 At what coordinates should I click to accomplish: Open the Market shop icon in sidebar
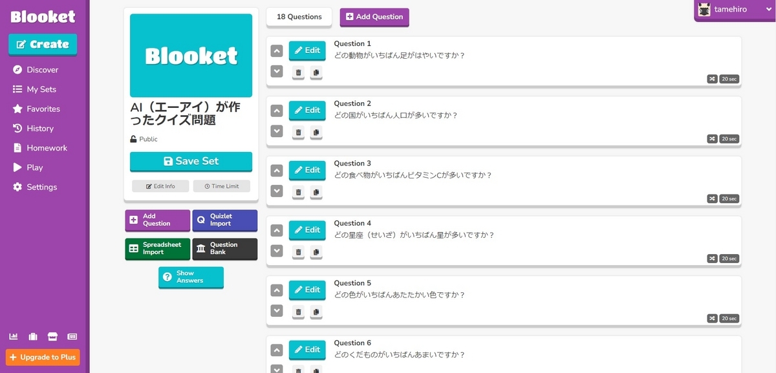53,336
